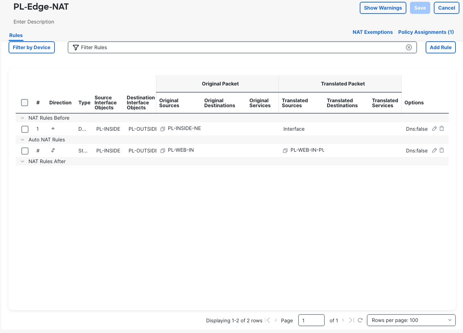Cancel editing the NAT policy
Viewport: 463px width, 333px height.
pos(447,8)
